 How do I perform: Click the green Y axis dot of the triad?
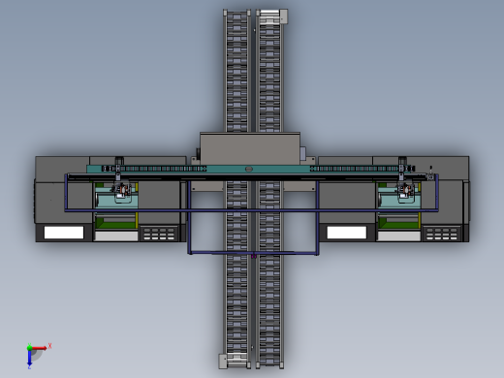29,348
